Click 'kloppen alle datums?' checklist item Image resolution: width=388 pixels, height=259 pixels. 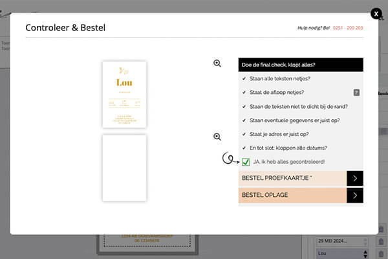(292, 148)
